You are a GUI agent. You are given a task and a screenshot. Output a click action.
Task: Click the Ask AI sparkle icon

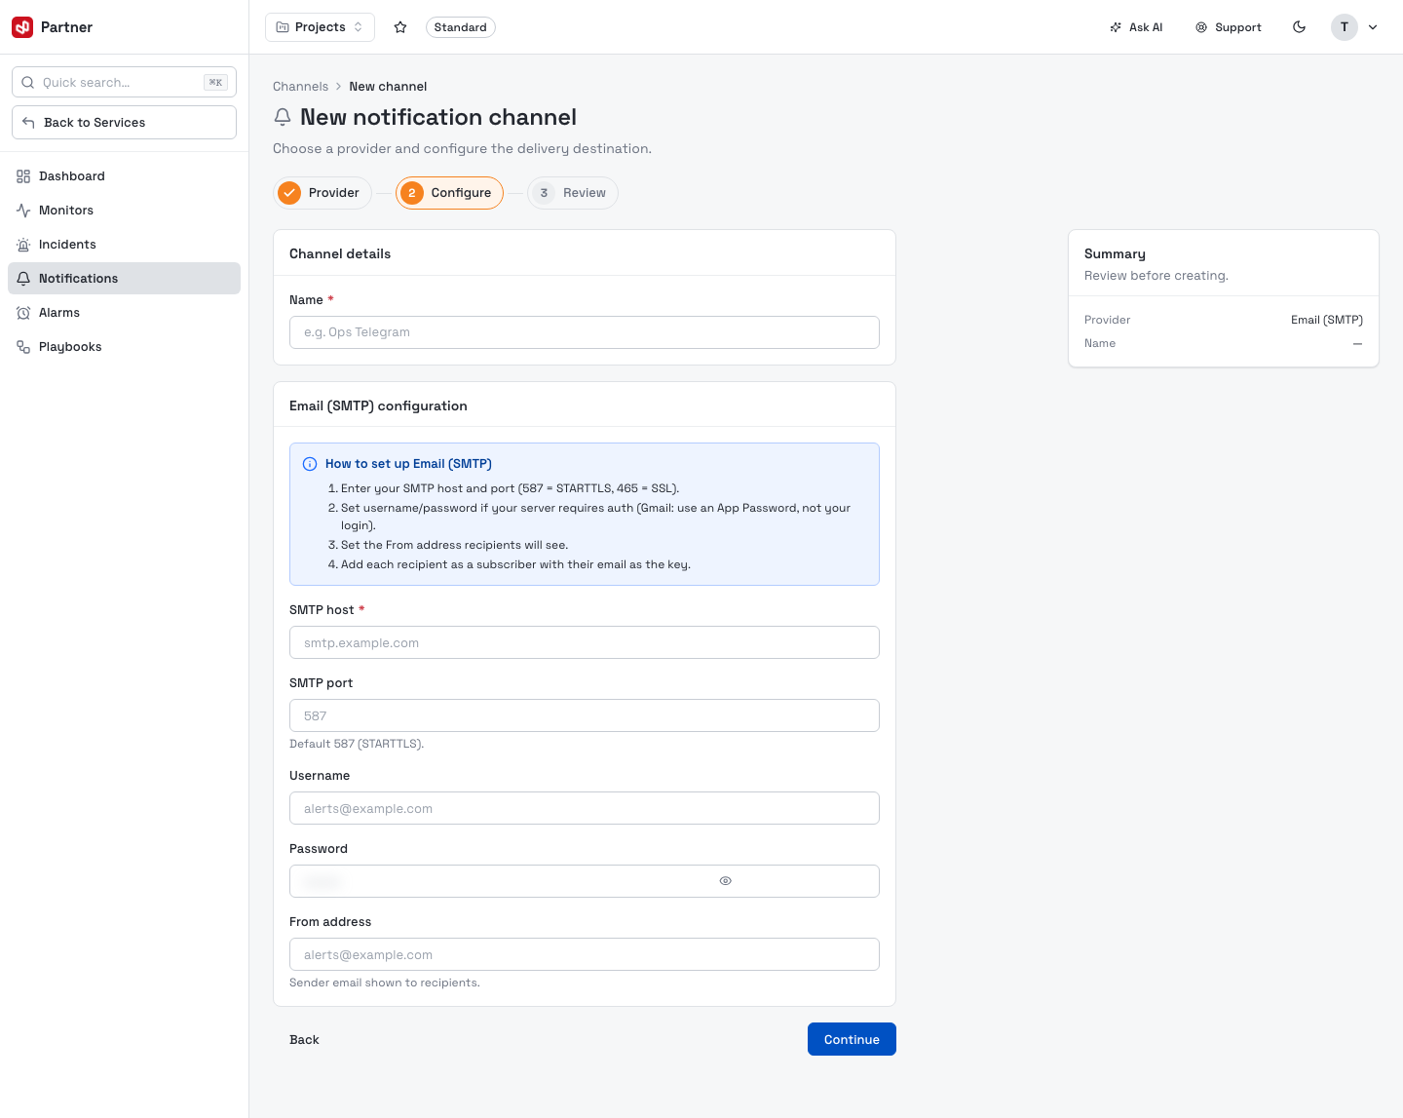[x=1116, y=27]
